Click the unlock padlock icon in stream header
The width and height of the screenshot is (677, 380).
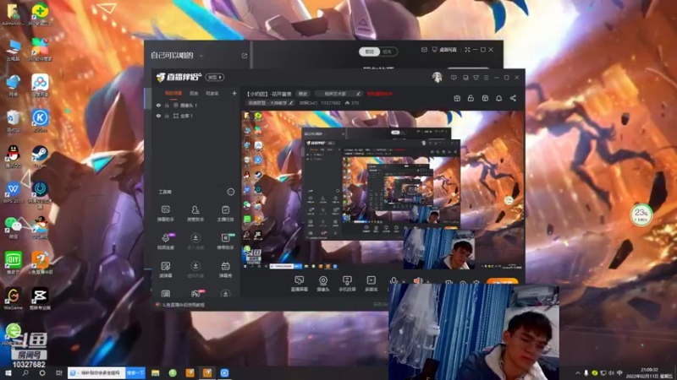coord(471,98)
